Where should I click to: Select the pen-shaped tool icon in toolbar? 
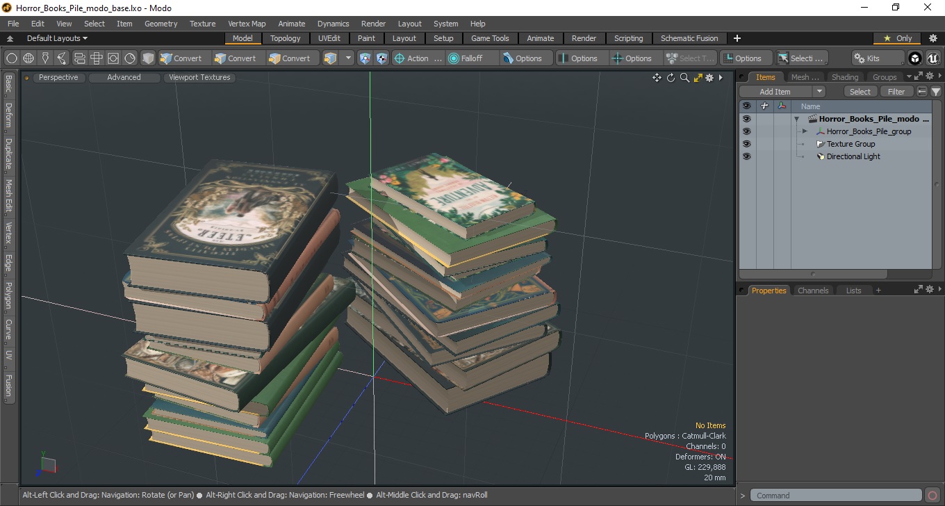pyautogui.click(x=45, y=58)
